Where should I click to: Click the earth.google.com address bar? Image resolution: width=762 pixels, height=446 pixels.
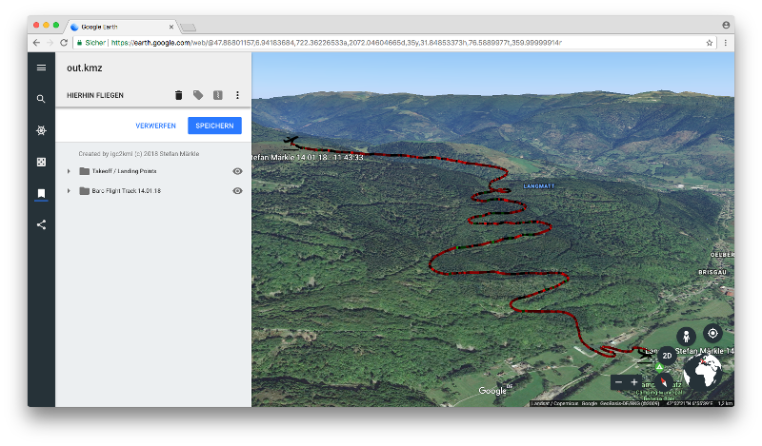coord(394,43)
